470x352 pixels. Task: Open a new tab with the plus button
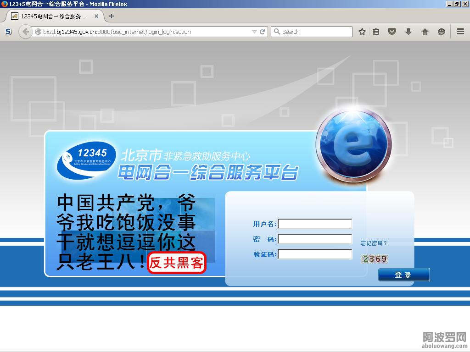111,16
